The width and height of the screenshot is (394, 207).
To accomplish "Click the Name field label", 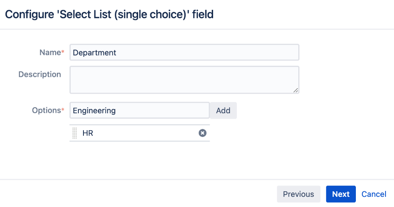I will pyautogui.click(x=50, y=52).
